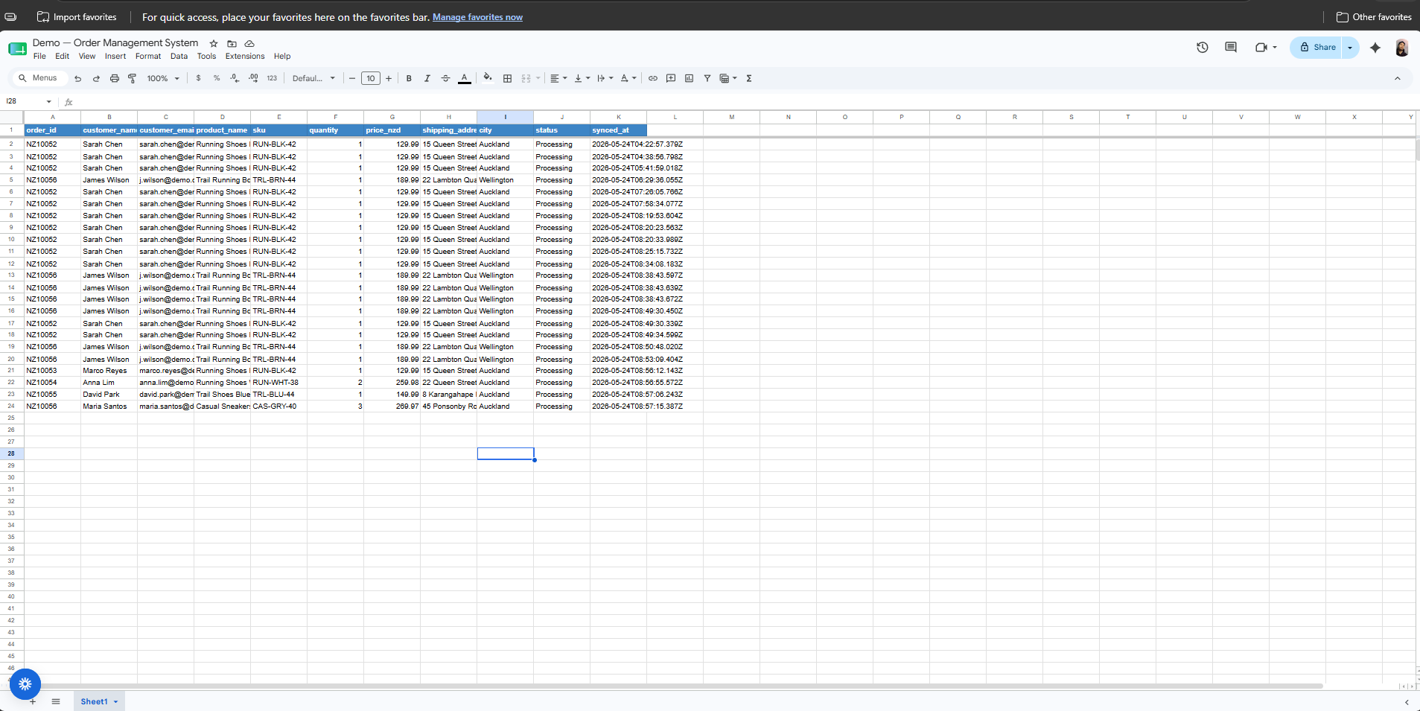
Task: Click the font size input field
Action: [x=371, y=78]
